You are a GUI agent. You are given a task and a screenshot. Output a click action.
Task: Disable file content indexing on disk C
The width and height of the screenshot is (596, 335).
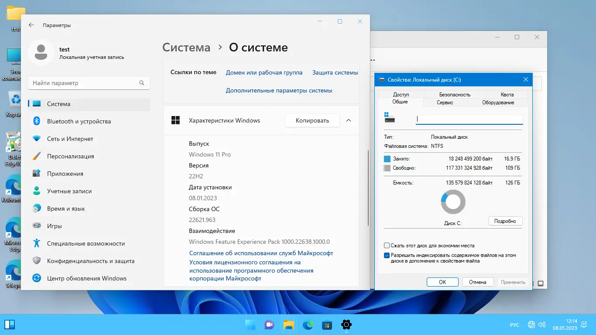point(386,255)
